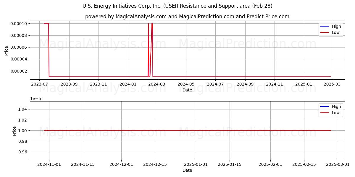Click the 2024-01 date tick label
The image size is (355, 177).
[128, 84]
